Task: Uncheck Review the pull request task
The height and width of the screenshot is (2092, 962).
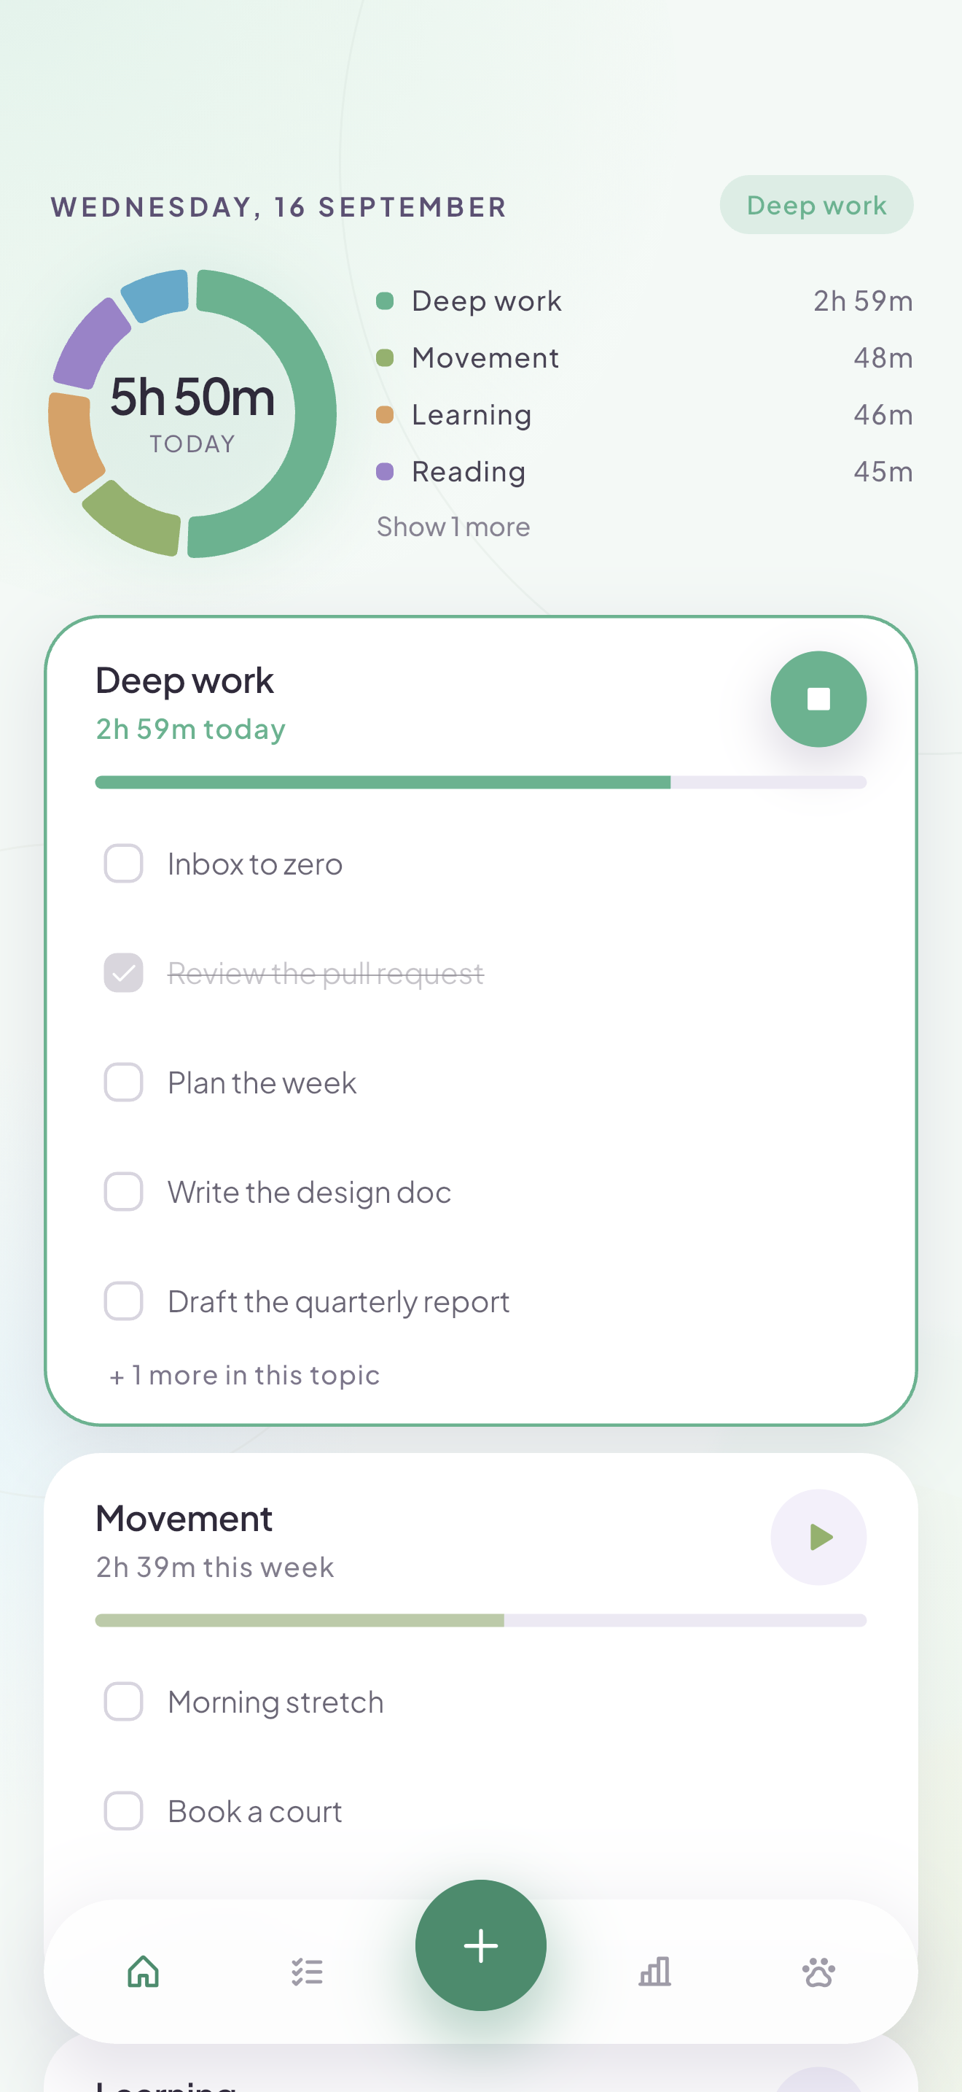Action: (x=123, y=973)
